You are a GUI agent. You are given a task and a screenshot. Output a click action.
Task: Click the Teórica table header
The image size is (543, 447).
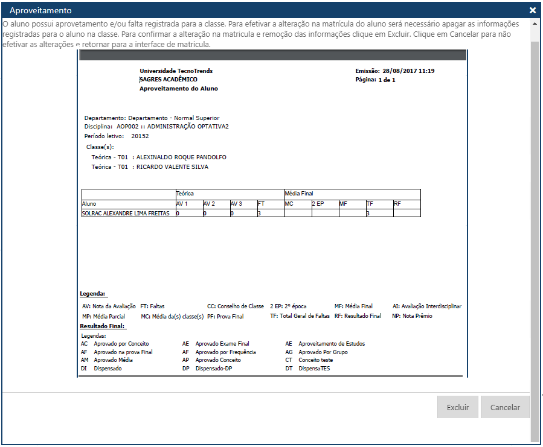point(185,194)
